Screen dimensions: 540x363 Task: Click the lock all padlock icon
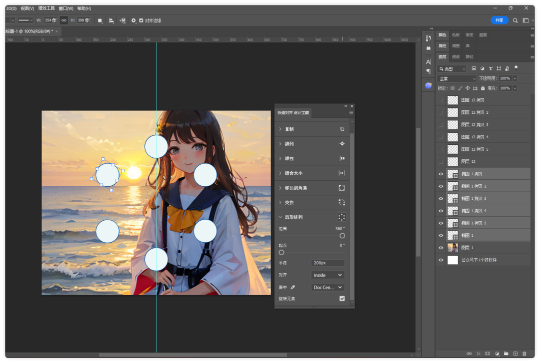482,88
